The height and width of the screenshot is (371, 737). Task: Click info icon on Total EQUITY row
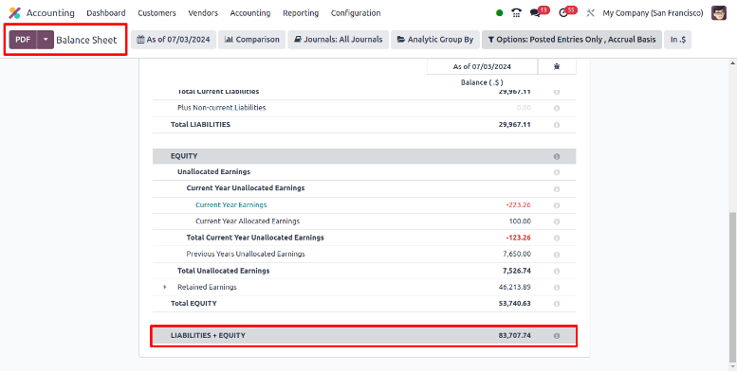point(557,304)
